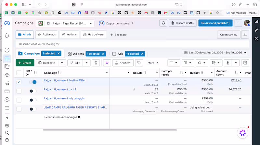Image resolution: width=260 pixels, height=145 pixels.
Task: Open Help question mark icon
Action: pos(7,119)
